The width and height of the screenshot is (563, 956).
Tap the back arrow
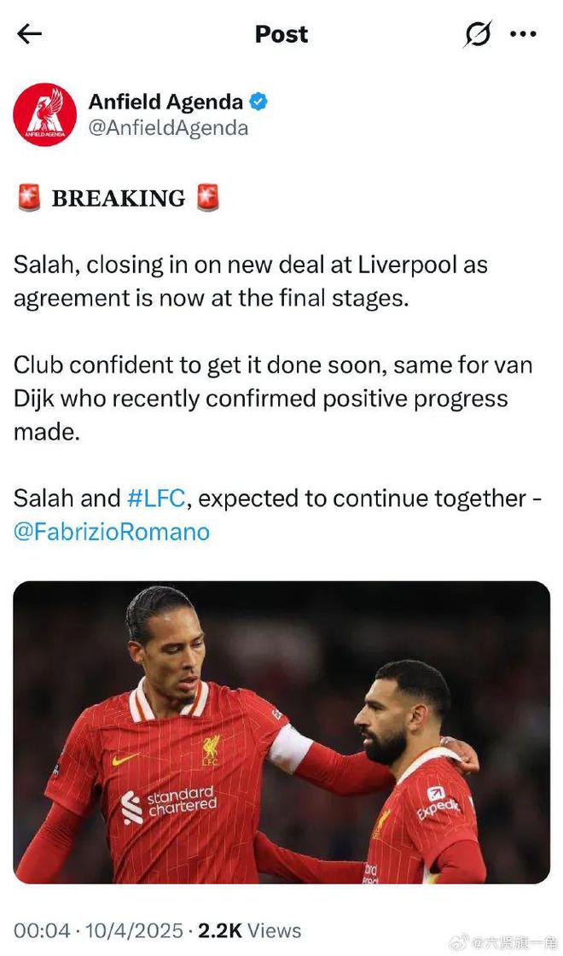(x=29, y=34)
